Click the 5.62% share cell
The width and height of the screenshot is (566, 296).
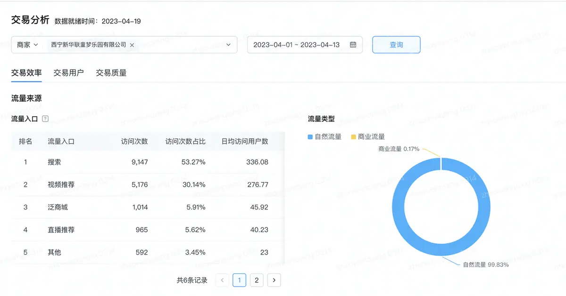pyautogui.click(x=195, y=230)
